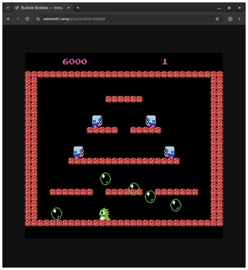The height and width of the screenshot is (270, 248).
Task: Open a new tab with plus button
Action: [x=77, y=8]
